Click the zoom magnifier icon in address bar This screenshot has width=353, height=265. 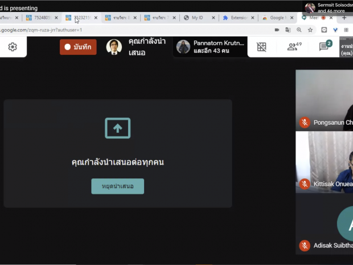click(299, 30)
